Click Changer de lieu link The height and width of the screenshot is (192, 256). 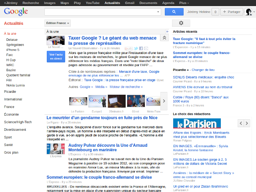pos(203,70)
